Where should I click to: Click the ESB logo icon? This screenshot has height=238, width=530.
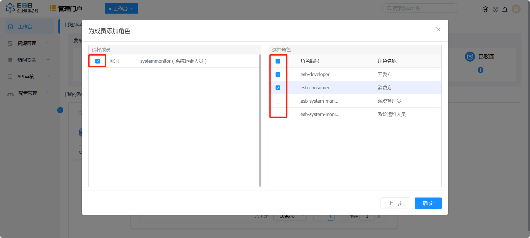[10, 8]
